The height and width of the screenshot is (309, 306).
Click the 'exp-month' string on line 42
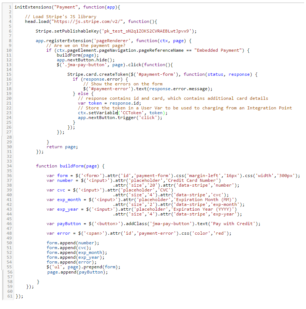[225, 204]
